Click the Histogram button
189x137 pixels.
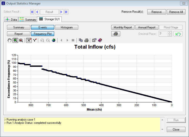pos(67,27)
